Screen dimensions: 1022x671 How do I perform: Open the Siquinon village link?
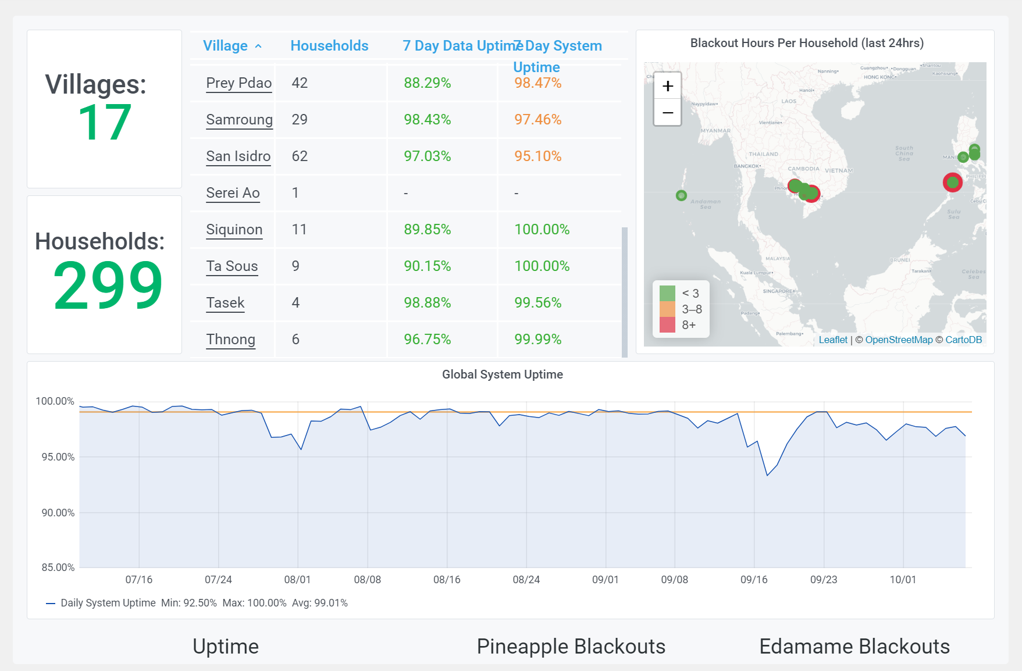(x=234, y=230)
